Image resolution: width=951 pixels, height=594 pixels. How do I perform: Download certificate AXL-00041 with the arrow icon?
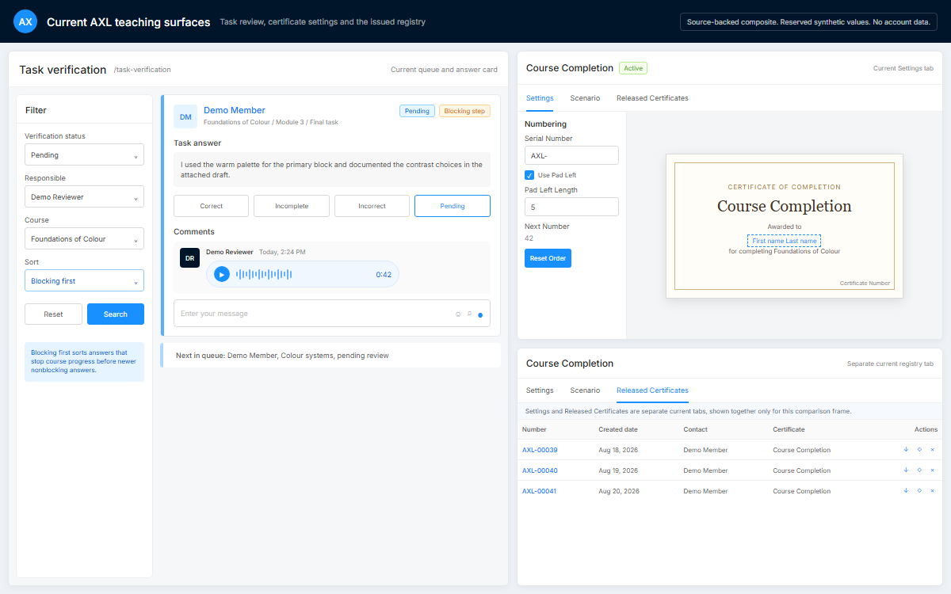pos(906,490)
